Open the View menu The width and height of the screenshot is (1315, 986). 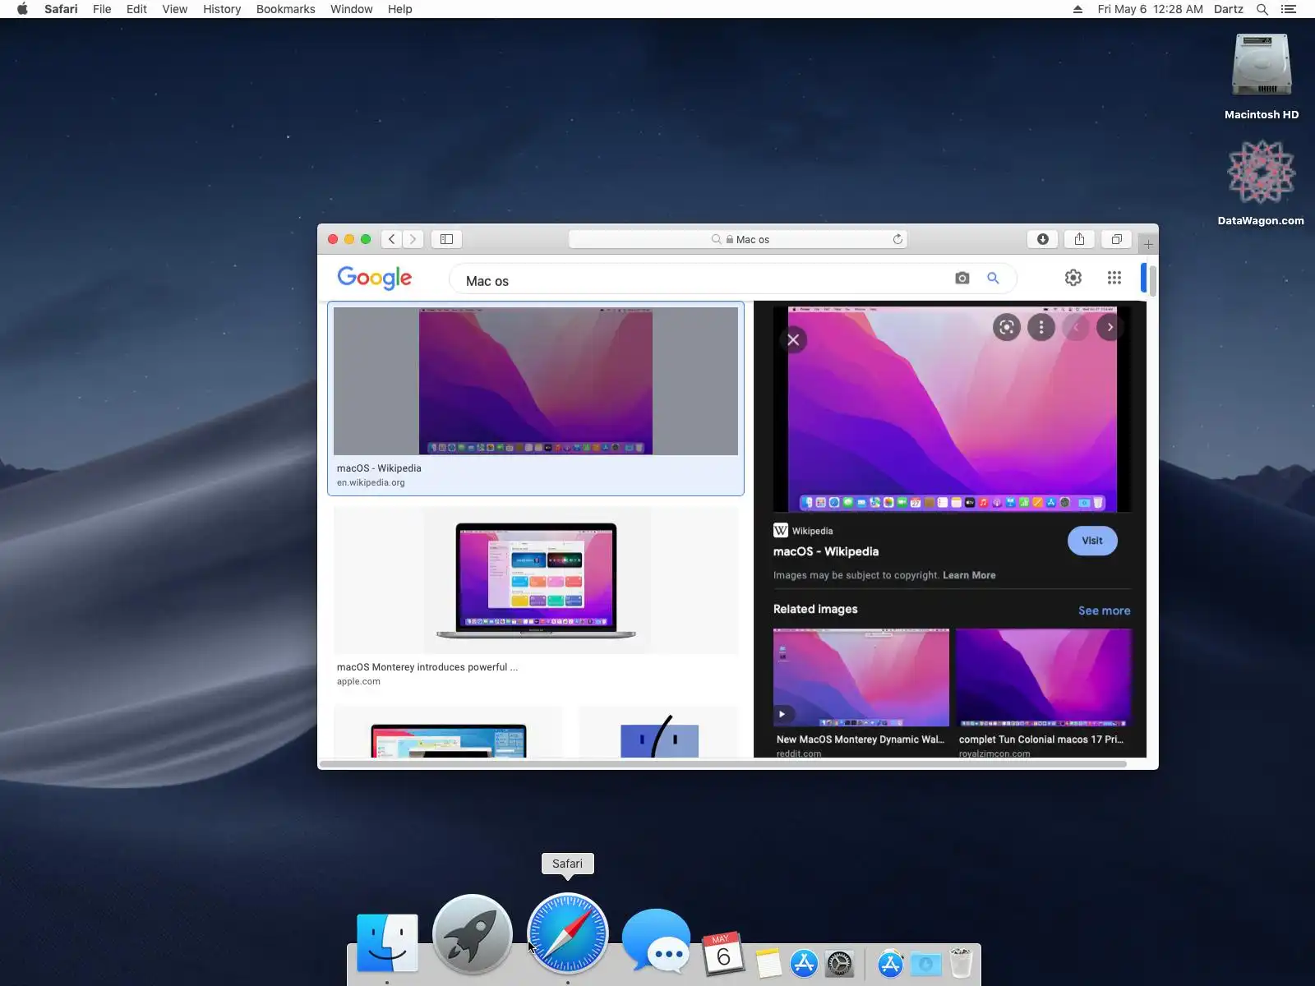point(174,9)
